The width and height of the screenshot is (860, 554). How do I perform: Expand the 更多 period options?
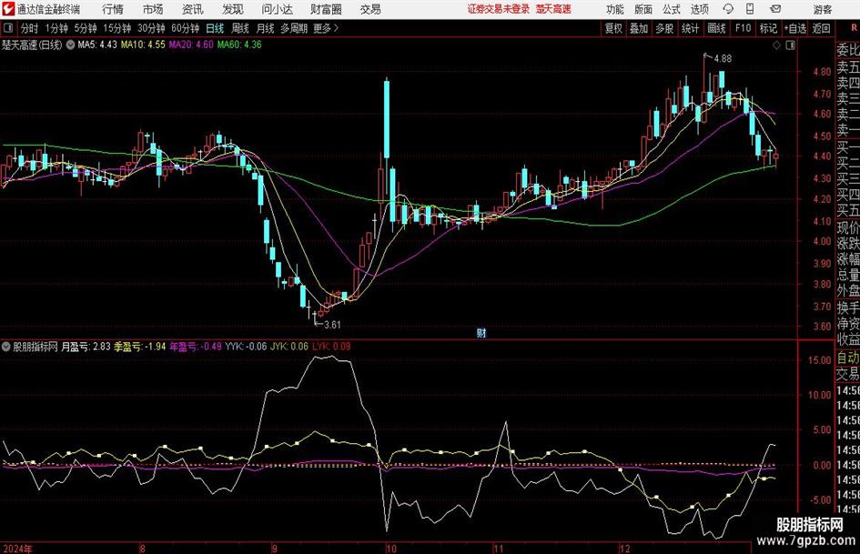[x=326, y=28]
